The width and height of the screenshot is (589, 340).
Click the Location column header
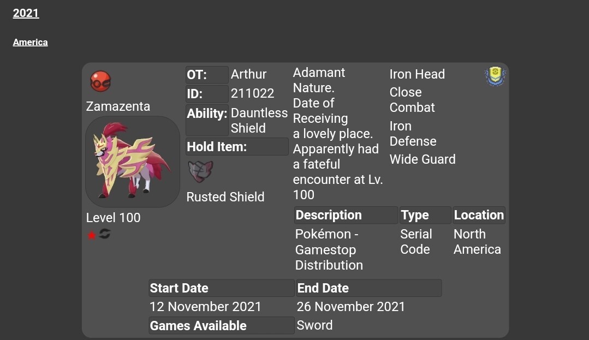[x=479, y=215]
